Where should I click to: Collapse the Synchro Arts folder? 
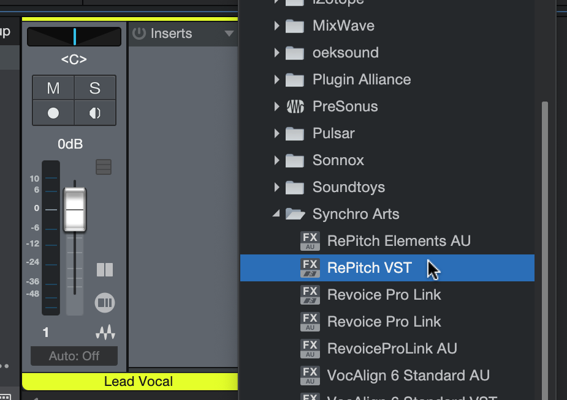[276, 214]
